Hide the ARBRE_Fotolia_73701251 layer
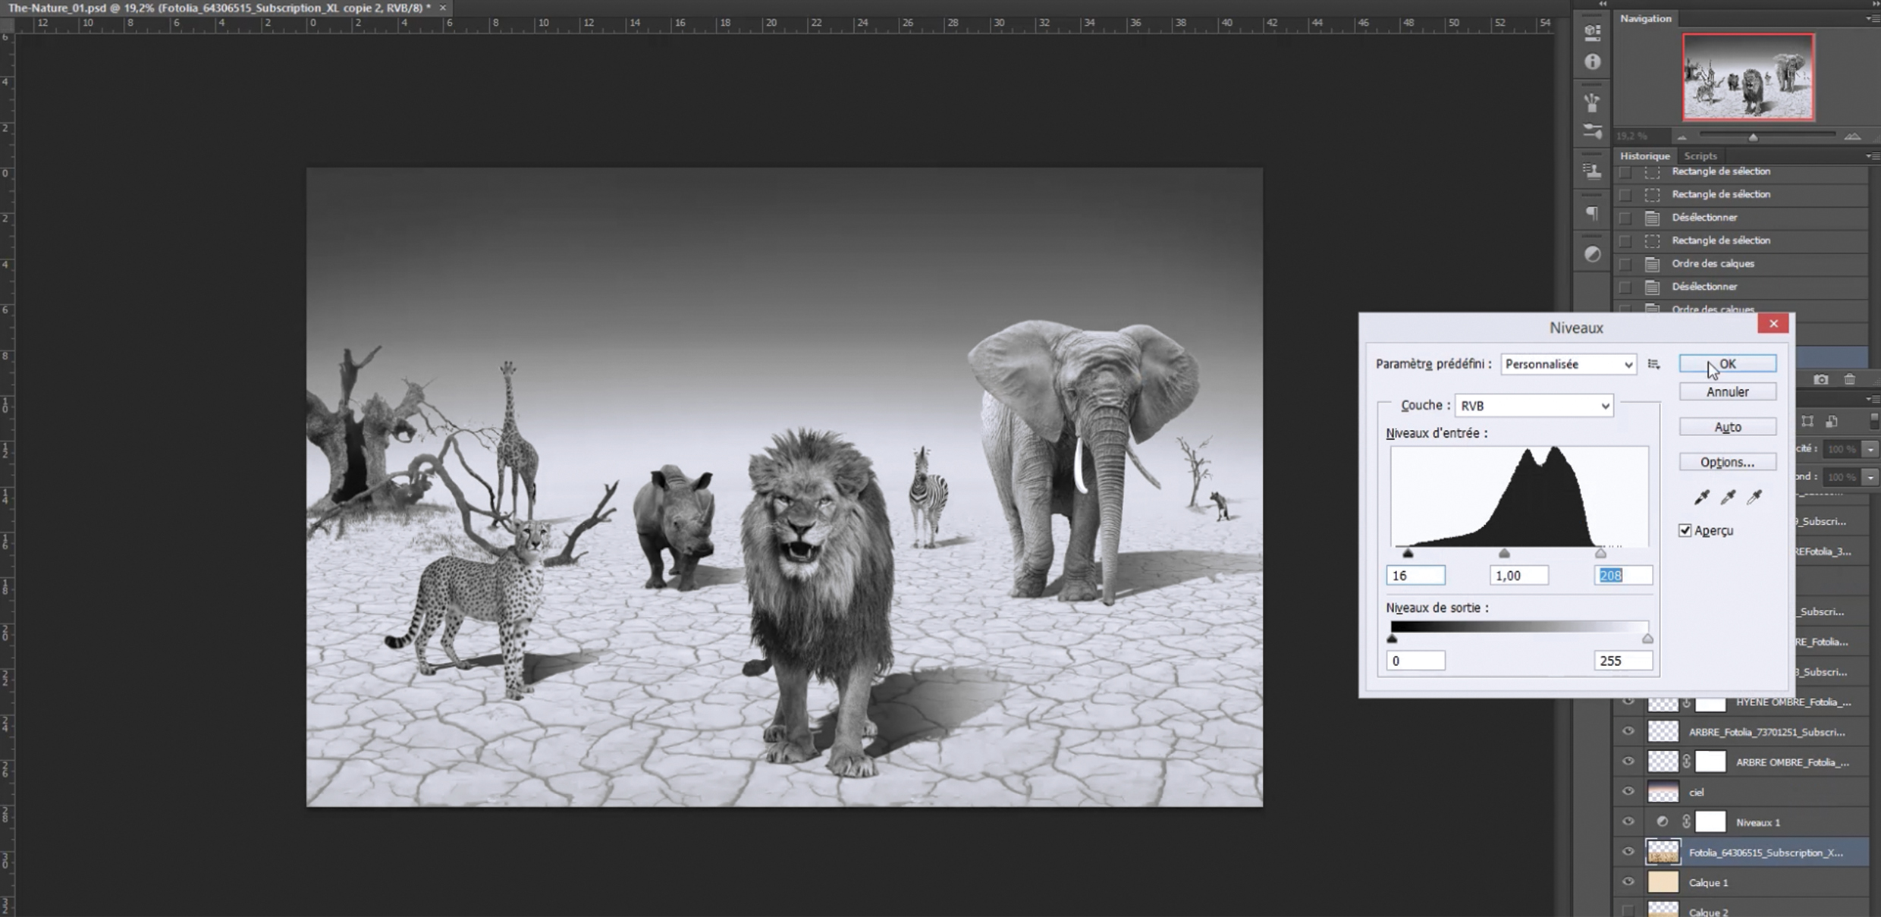This screenshot has width=1881, height=917. (x=1628, y=731)
